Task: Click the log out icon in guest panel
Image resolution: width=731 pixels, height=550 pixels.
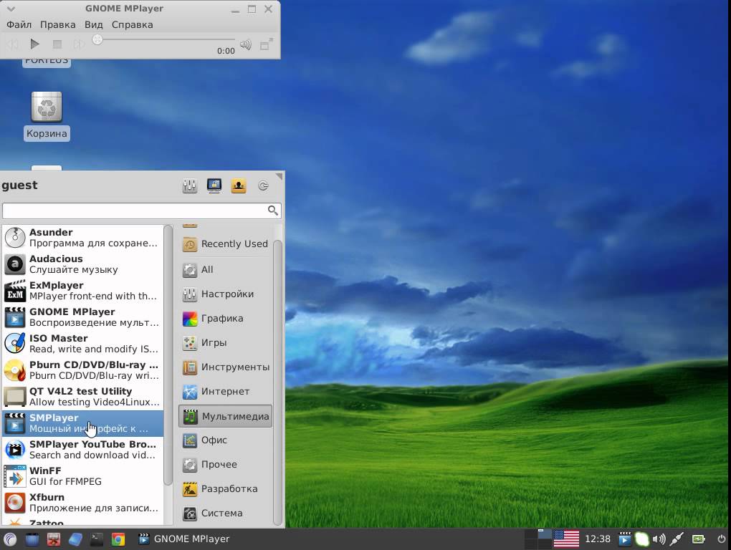Action: click(262, 185)
